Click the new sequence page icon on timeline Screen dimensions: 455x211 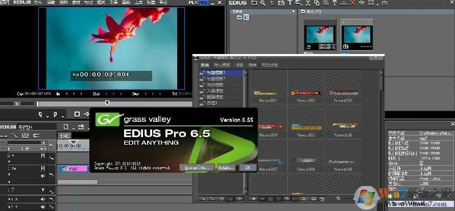tap(66, 127)
